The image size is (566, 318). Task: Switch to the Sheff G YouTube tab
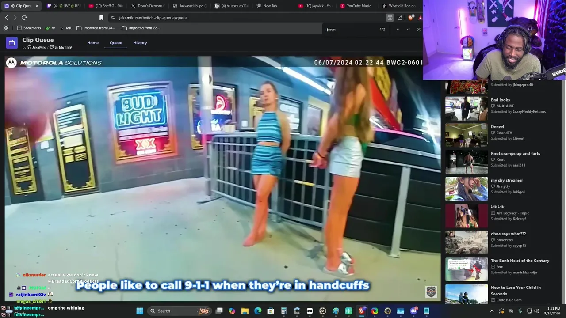105,6
